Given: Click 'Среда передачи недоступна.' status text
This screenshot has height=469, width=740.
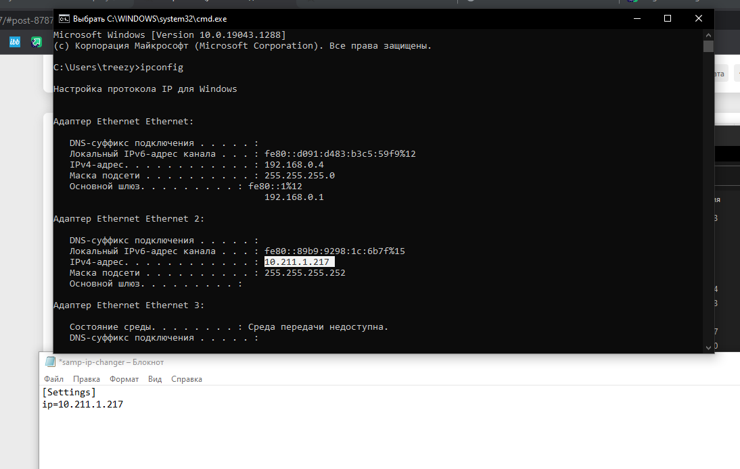Looking at the screenshot, I should click(318, 327).
